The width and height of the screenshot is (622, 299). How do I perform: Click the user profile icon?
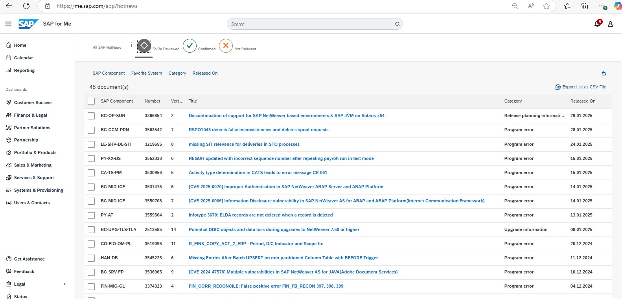(x=610, y=24)
